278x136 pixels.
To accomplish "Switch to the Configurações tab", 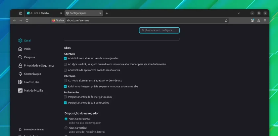I will pos(84,13).
